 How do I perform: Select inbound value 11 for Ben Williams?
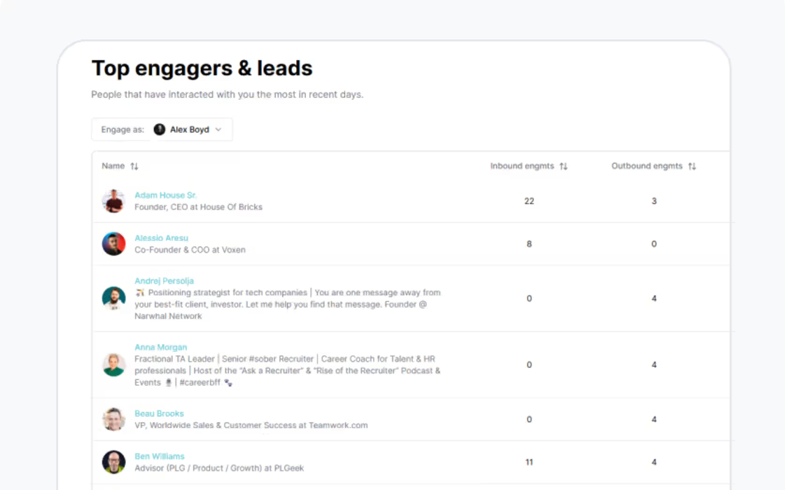click(529, 462)
